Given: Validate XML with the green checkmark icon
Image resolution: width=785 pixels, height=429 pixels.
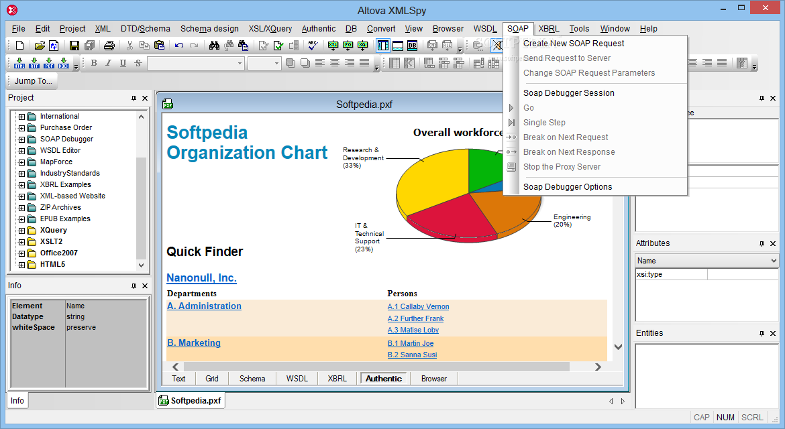Looking at the screenshot, I should [x=279, y=46].
